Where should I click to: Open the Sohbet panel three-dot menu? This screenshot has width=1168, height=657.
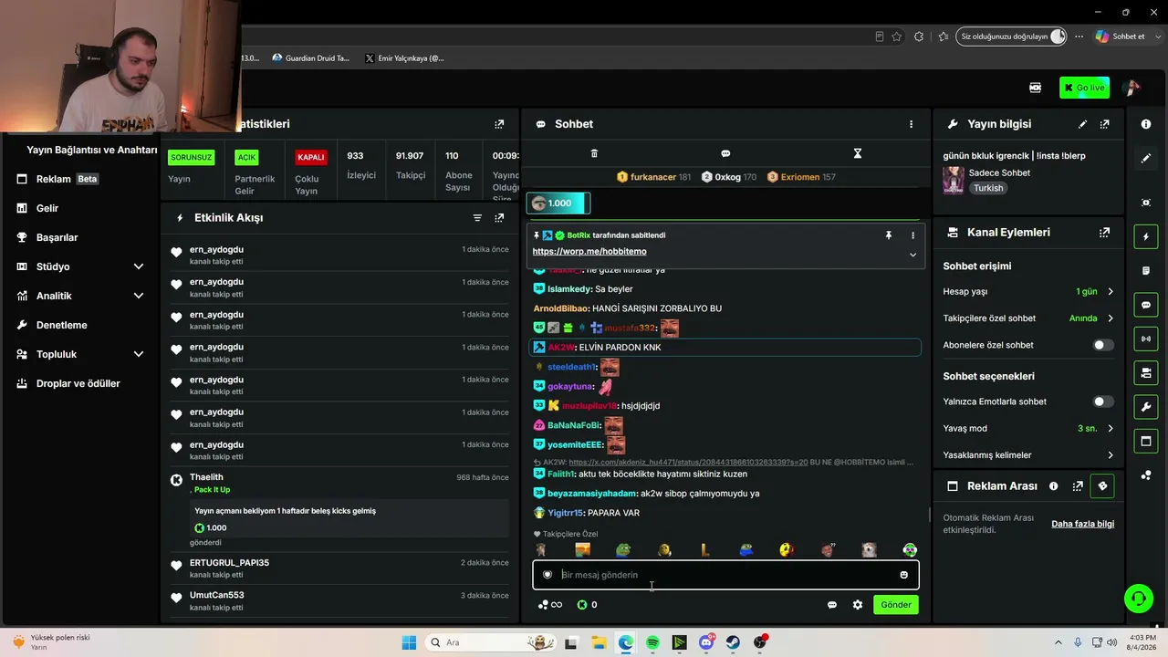[x=911, y=124]
